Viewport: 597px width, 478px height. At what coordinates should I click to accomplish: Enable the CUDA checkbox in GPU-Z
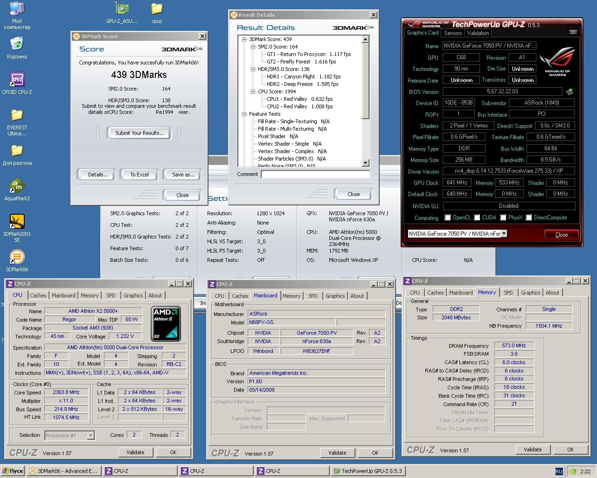(477, 218)
